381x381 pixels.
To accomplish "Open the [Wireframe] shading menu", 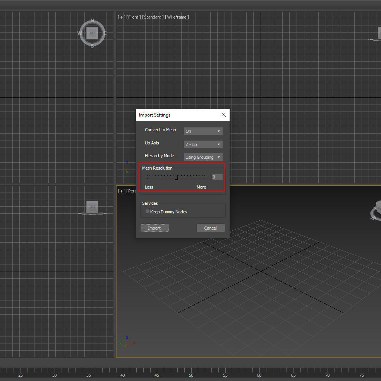I will 177,17.
